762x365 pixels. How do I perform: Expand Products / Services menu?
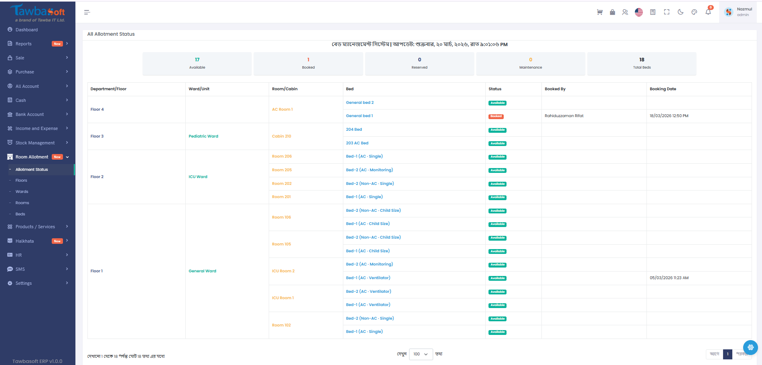[38, 227]
